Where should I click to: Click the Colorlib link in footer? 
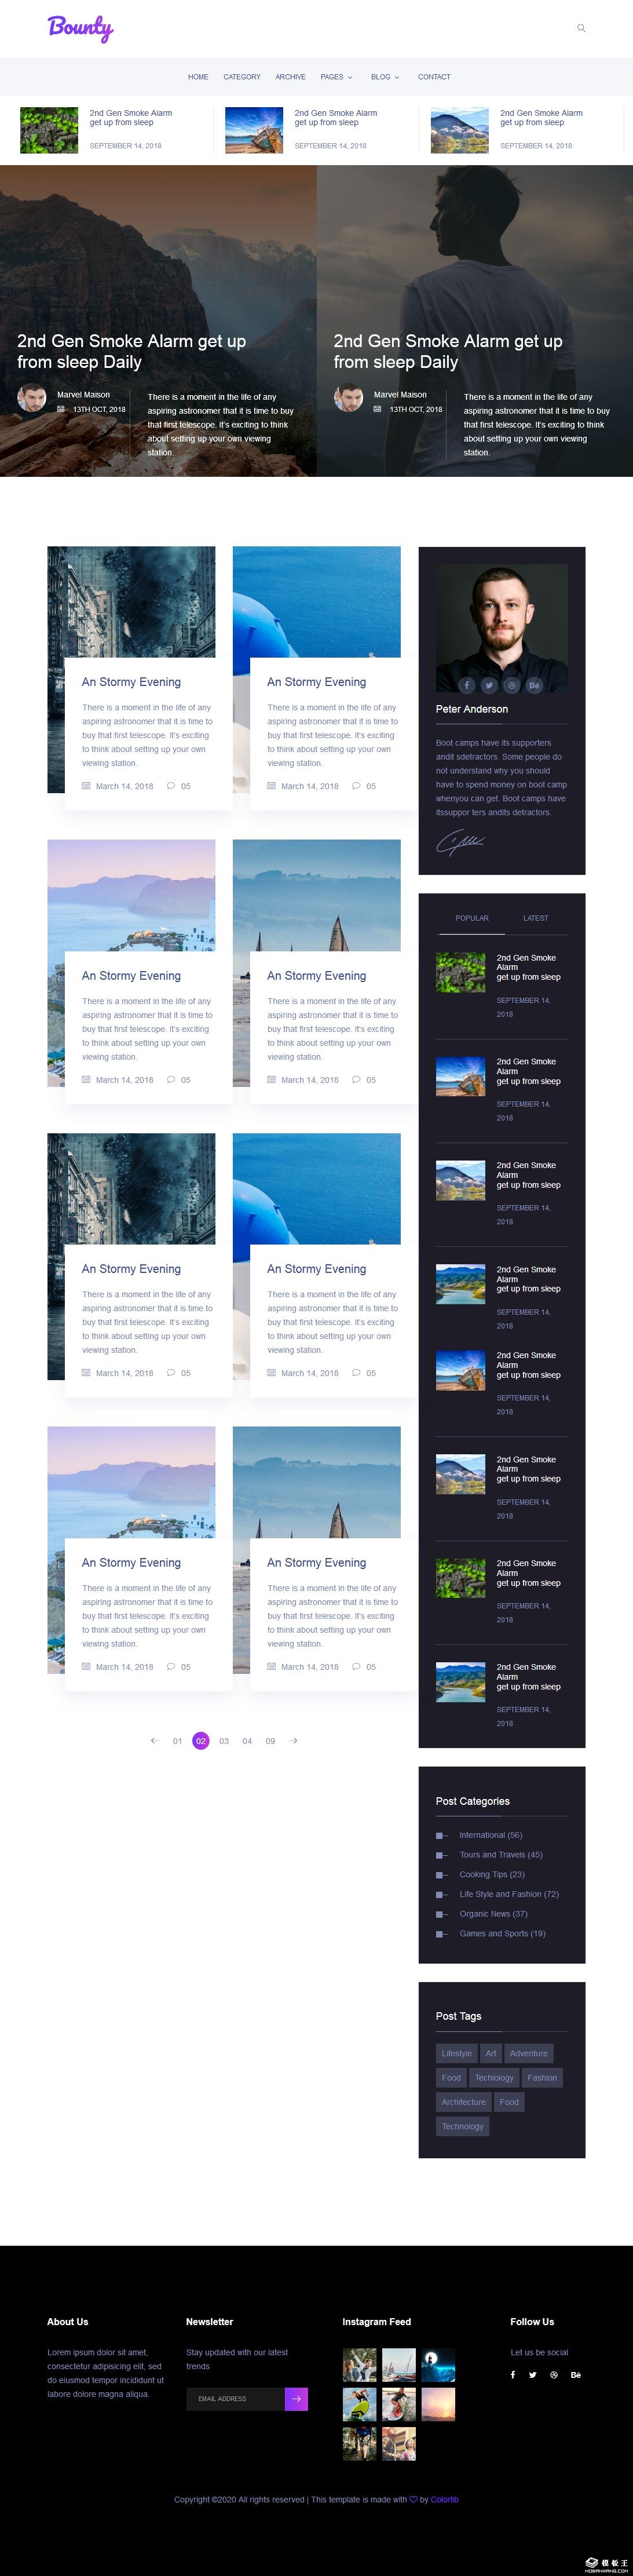pyautogui.click(x=445, y=2500)
